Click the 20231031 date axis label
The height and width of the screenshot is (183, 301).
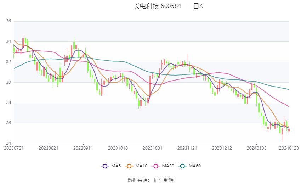point(152,148)
